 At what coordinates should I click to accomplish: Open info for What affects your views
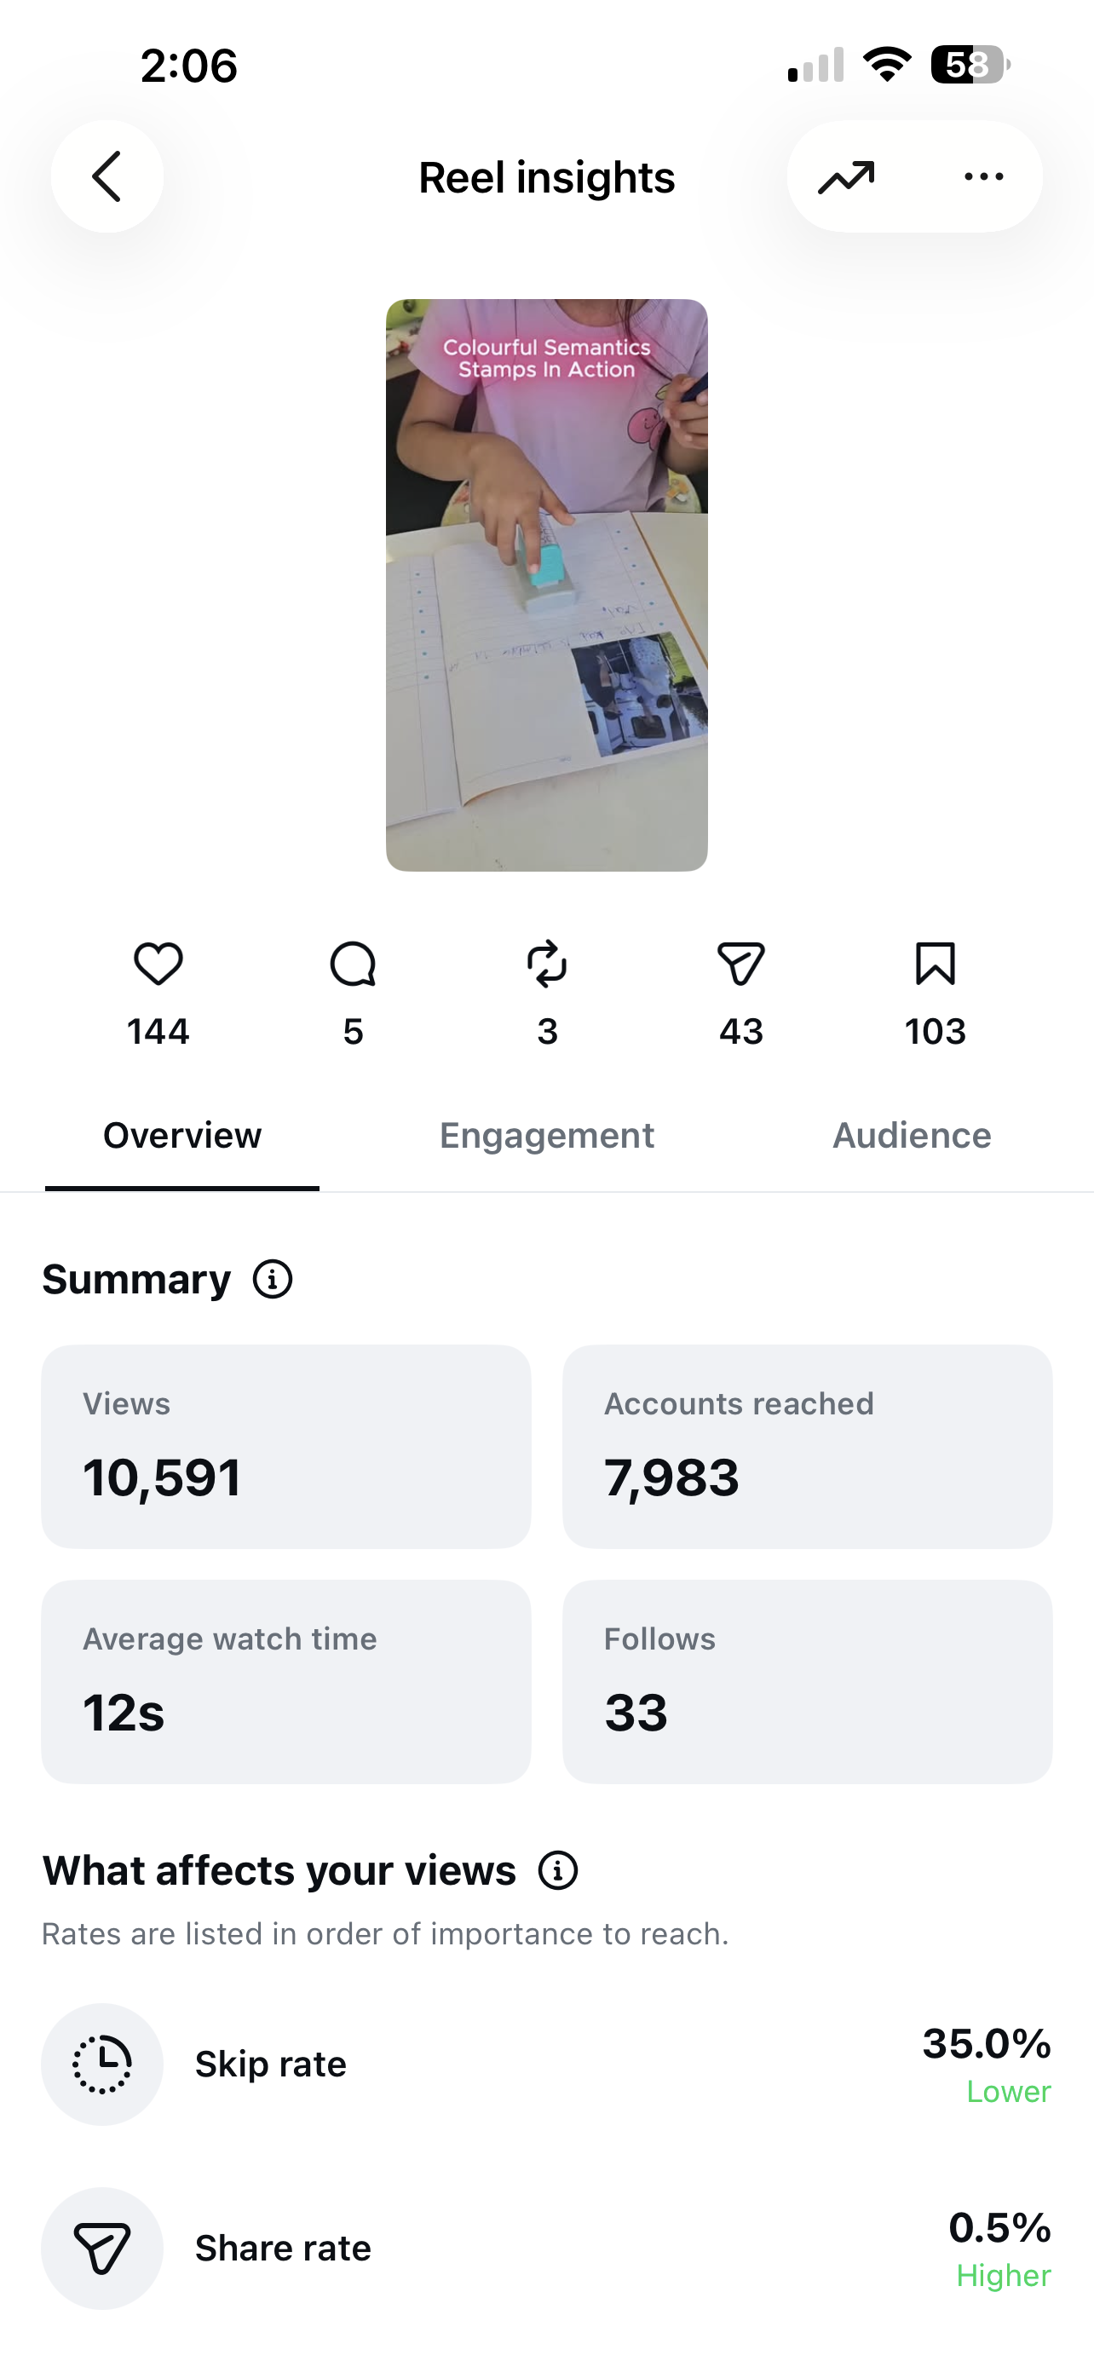(x=557, y=1871)
